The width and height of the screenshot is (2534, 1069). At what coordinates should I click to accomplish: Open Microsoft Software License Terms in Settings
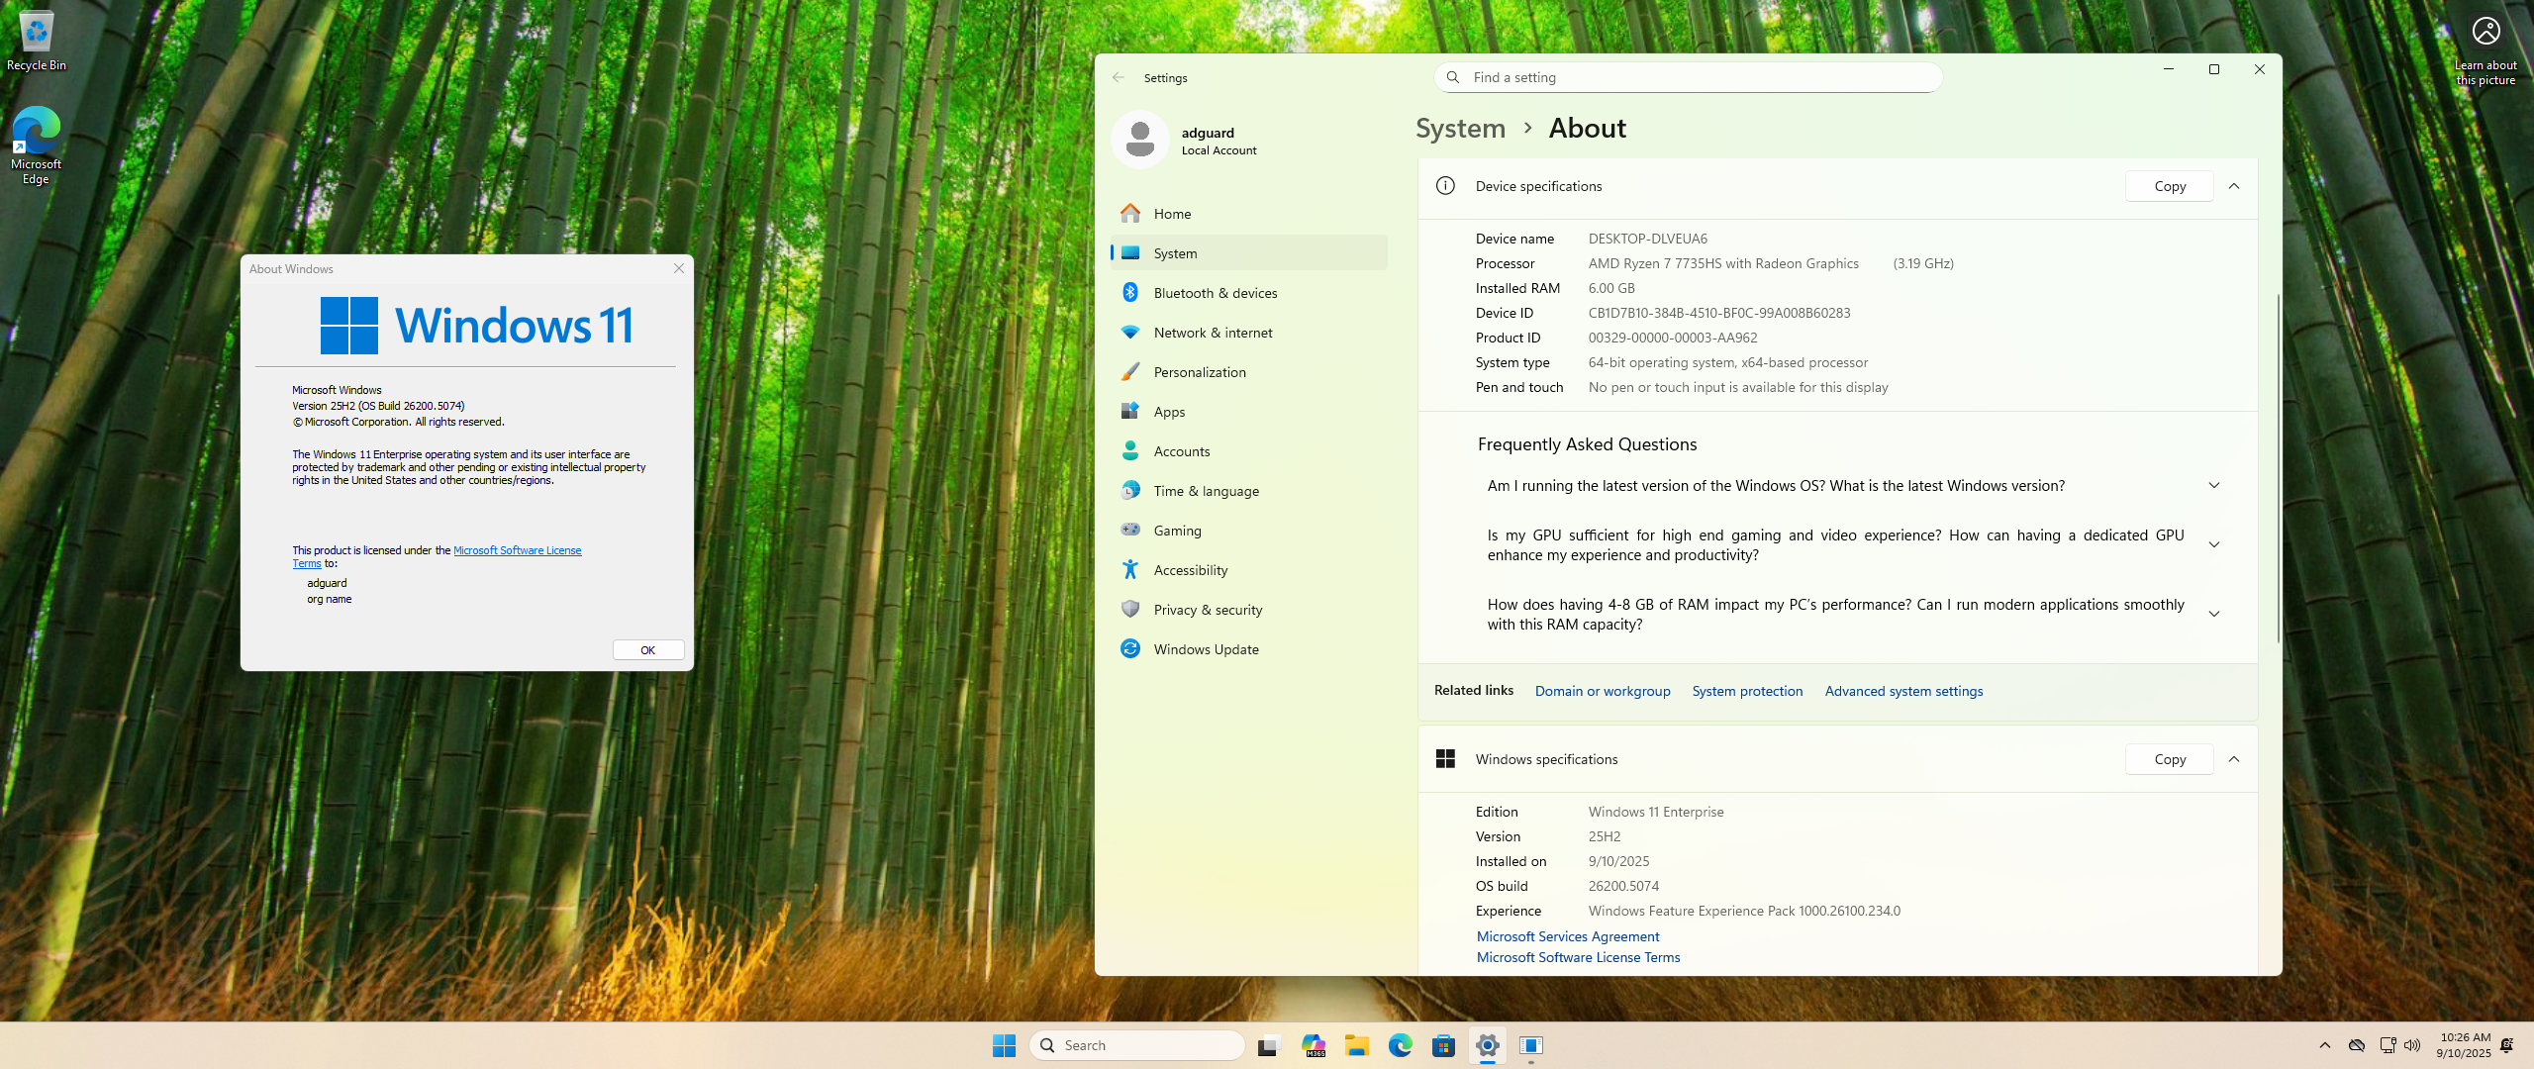click(x=1578, y=957)
